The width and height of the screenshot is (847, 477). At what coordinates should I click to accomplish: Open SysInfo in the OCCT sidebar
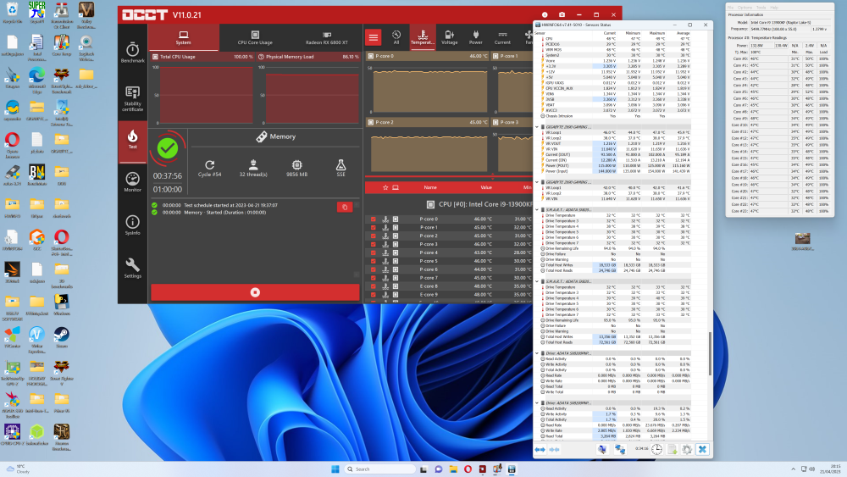tap(132, 225)
